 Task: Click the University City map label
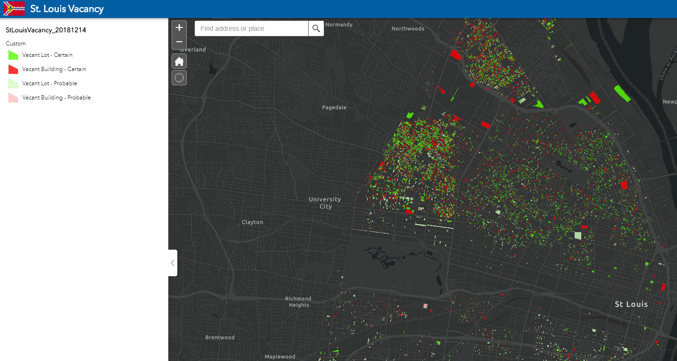coord(325,203)
